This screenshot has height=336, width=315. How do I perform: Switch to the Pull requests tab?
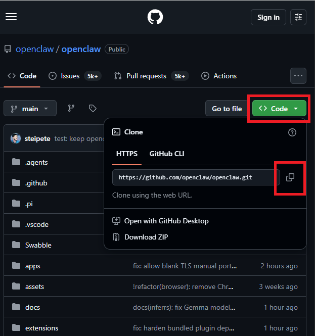(x=151, y=76)
